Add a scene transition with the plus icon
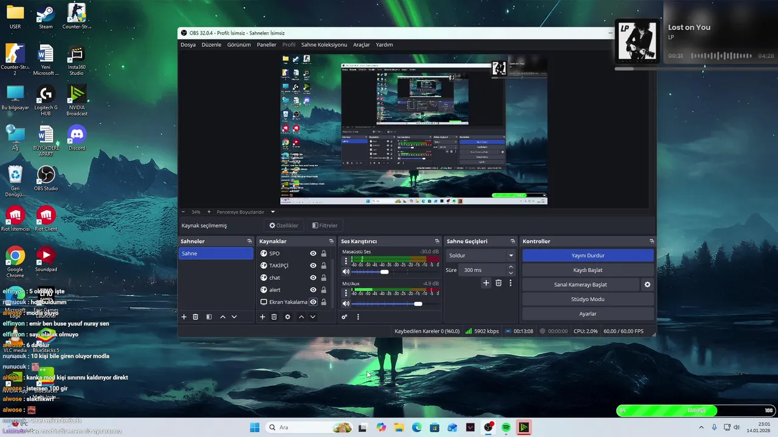This screenshot has height=437, width=778. pos(486,283)
